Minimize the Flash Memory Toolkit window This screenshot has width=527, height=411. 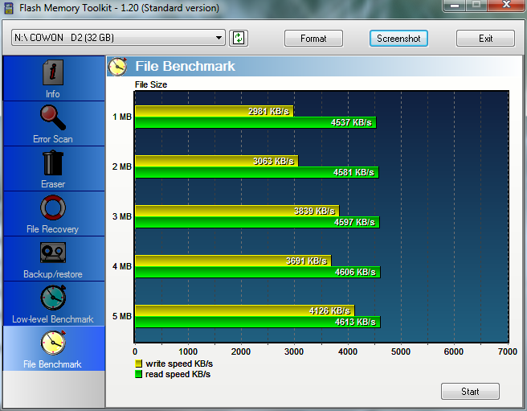455,5
